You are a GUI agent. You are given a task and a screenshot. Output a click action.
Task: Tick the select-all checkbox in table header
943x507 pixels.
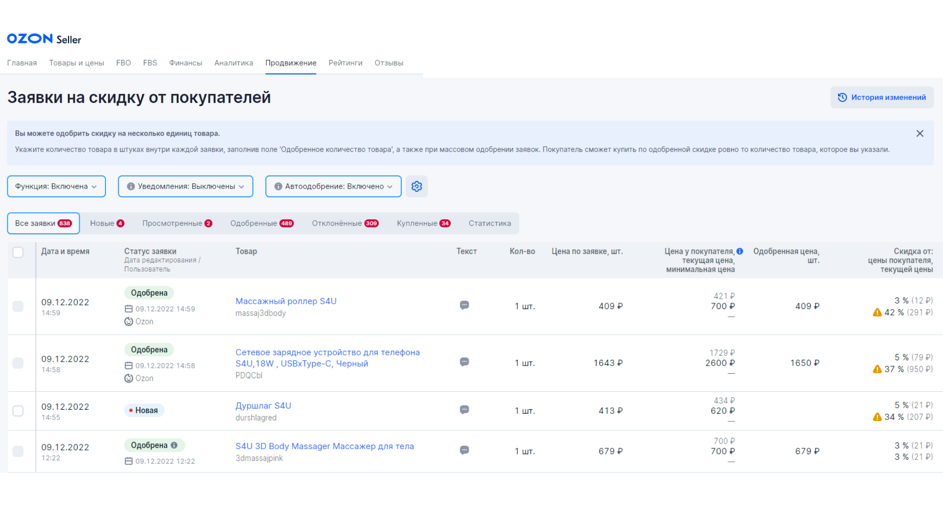coord(18,252)
